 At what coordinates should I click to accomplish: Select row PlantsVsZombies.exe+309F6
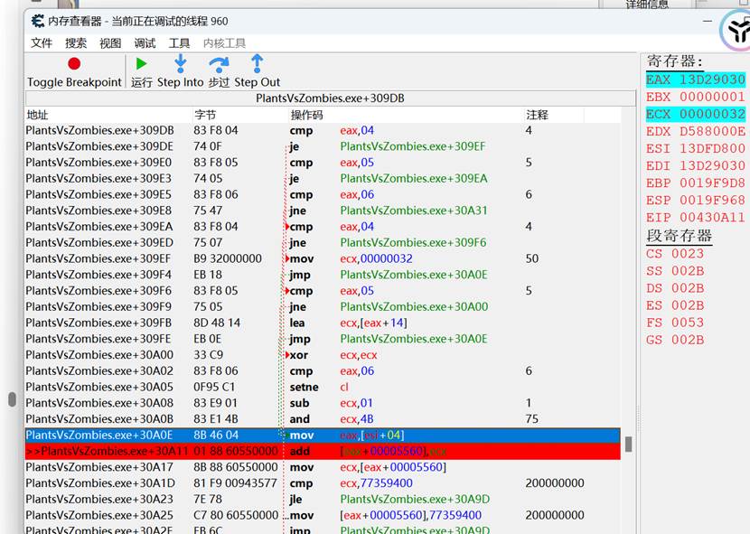click(323, 290)
